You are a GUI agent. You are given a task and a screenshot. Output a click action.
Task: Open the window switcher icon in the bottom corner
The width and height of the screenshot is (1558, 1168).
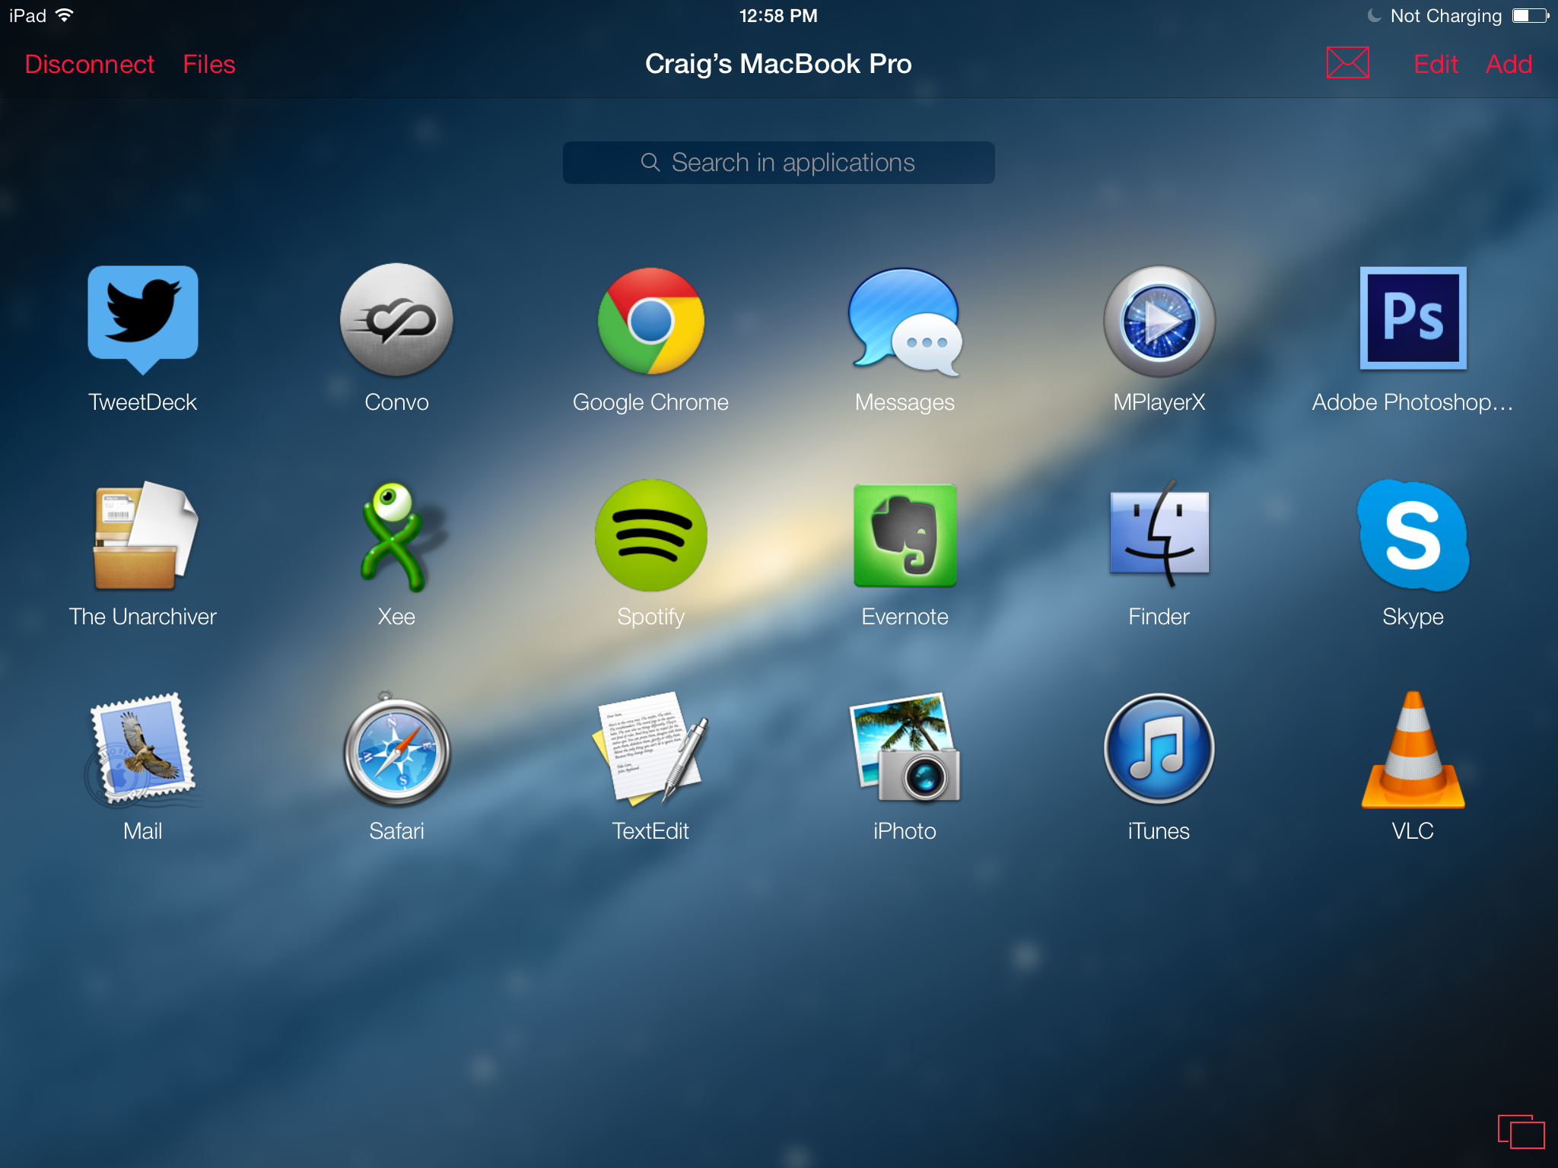1521,1131
